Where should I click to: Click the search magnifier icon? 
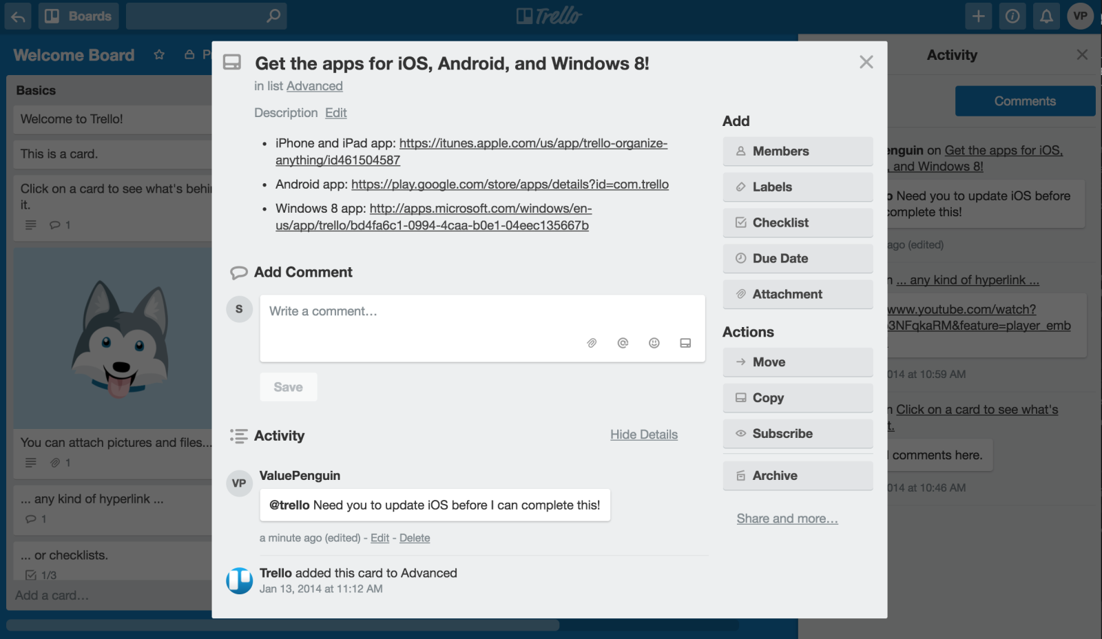(273, 16)
